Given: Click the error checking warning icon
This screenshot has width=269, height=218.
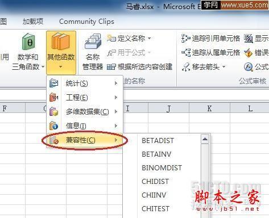Looking at the screenshot, I should click(x=249, y=53).
